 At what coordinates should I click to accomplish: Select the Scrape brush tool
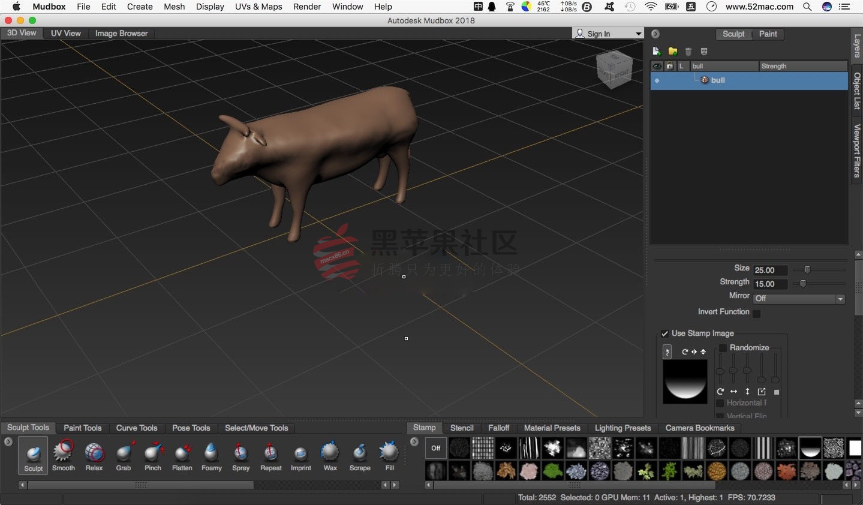360,456
